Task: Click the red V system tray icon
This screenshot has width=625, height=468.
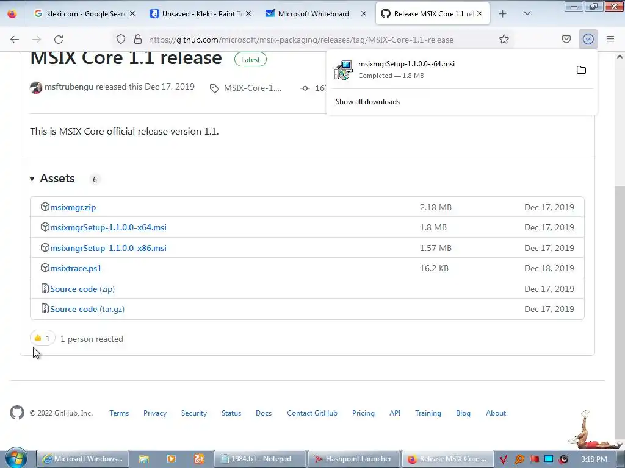Action: click(x=504, y=459)
